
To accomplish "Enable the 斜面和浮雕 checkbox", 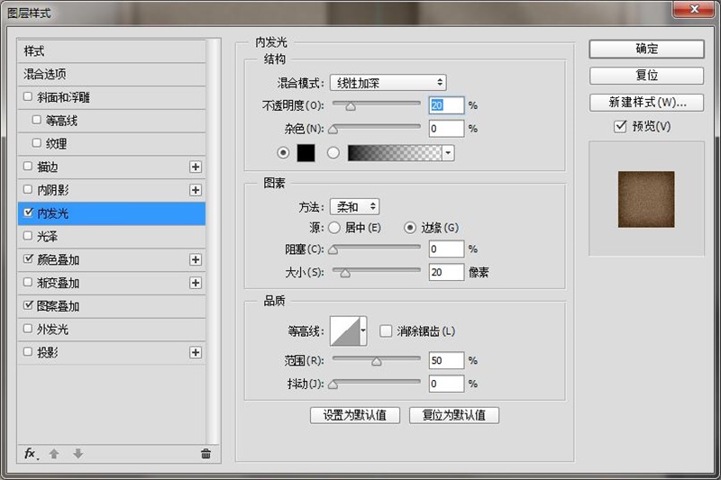I will 28,96.
